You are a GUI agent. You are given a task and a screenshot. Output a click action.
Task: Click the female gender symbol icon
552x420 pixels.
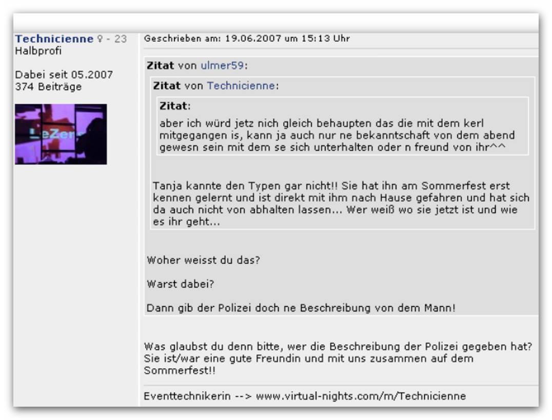point(100,39)
